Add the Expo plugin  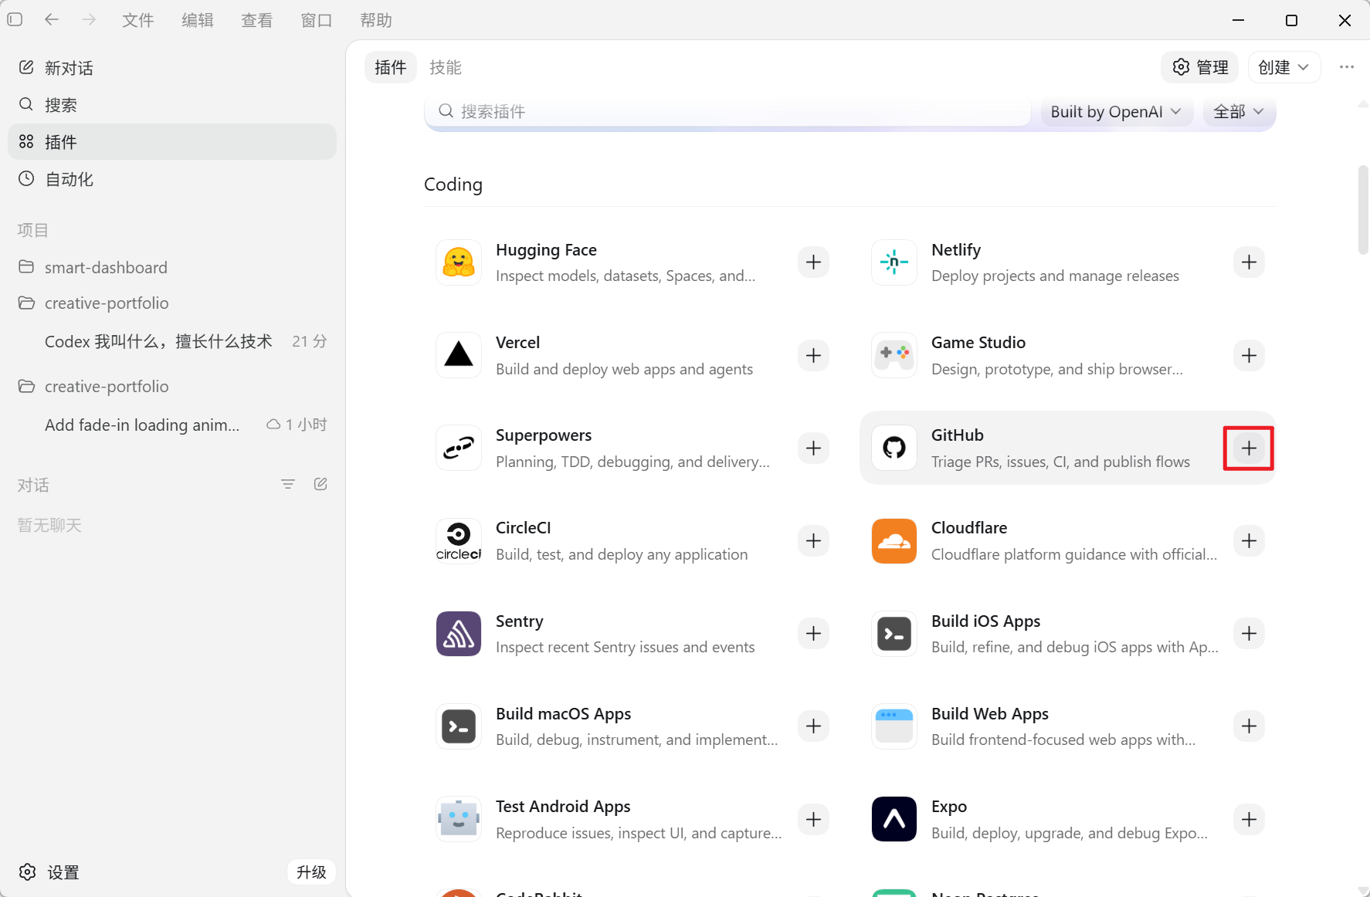[x=1249, y=819]
